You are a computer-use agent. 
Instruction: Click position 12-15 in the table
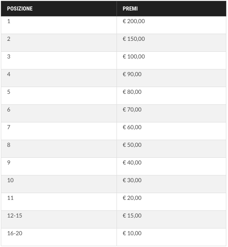[15, 215]
